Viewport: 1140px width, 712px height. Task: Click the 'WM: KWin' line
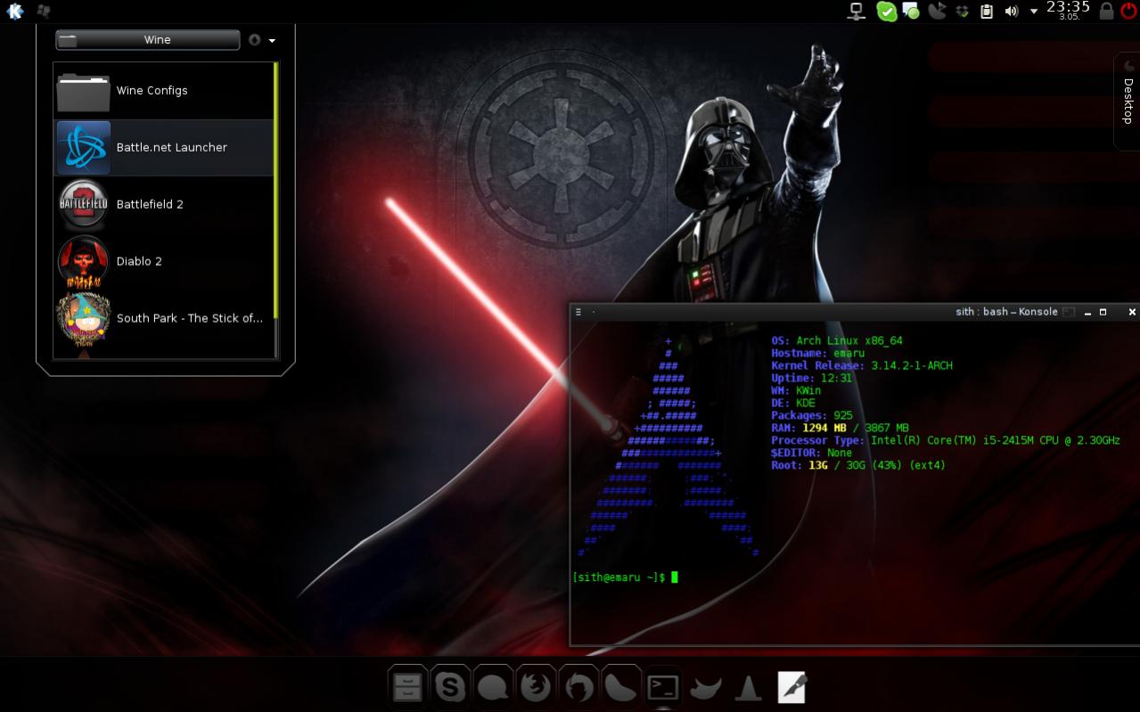(x=796, y=390)
